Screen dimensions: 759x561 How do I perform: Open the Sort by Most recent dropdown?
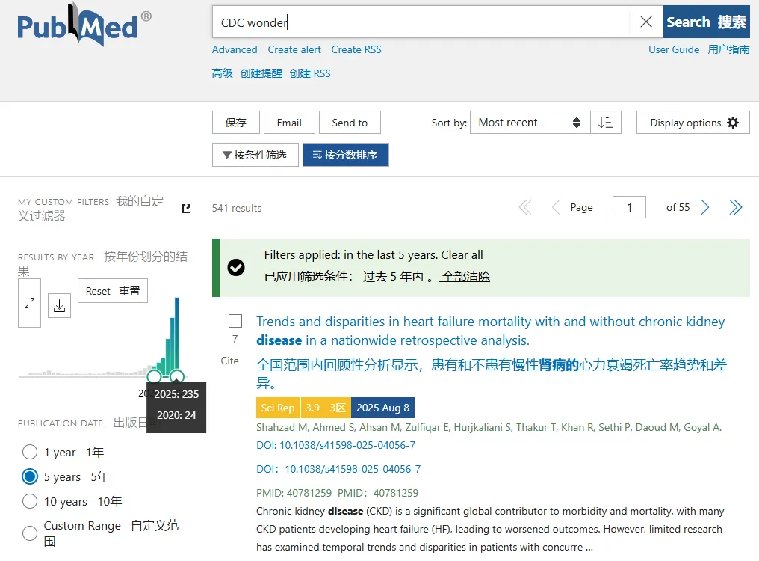click(x=530, y=123)
